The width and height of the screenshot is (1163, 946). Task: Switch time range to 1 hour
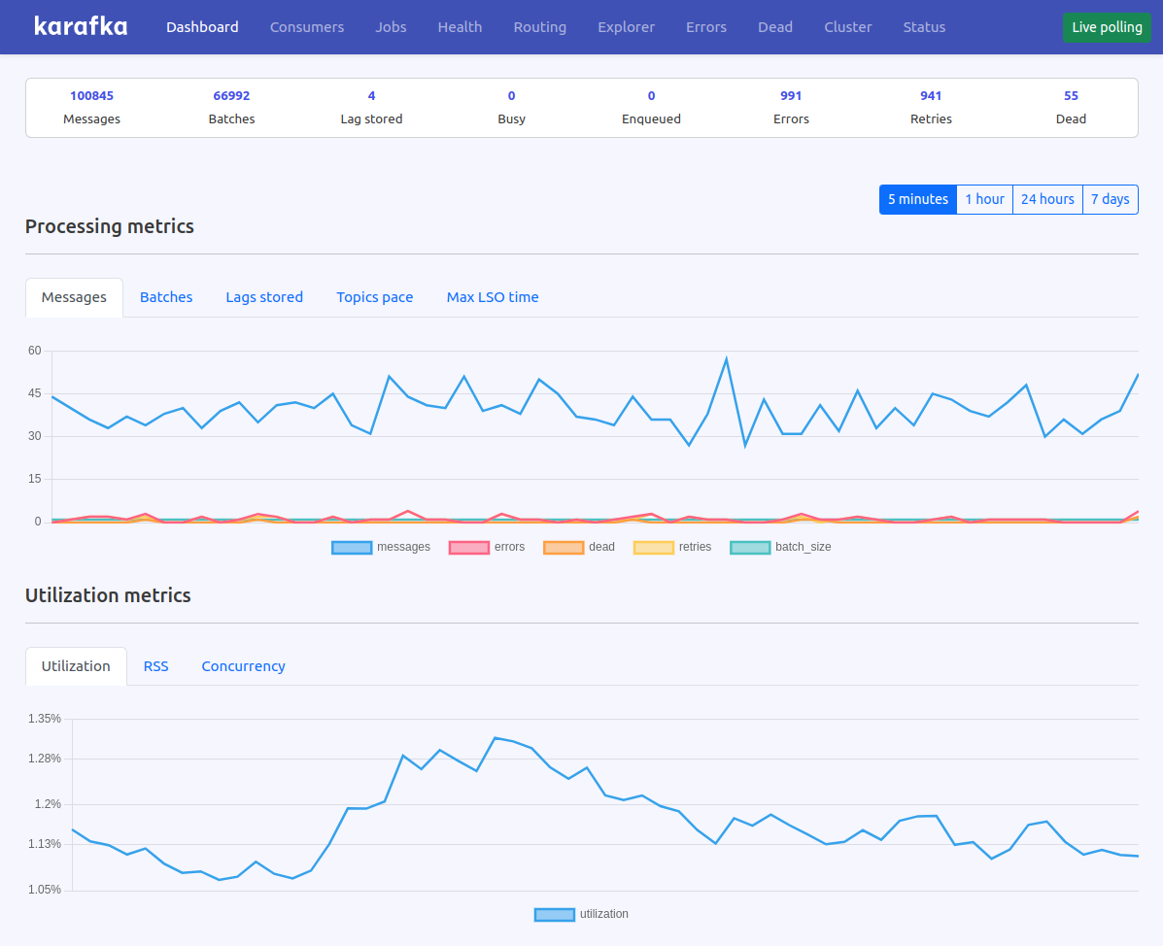click(985, 199)
